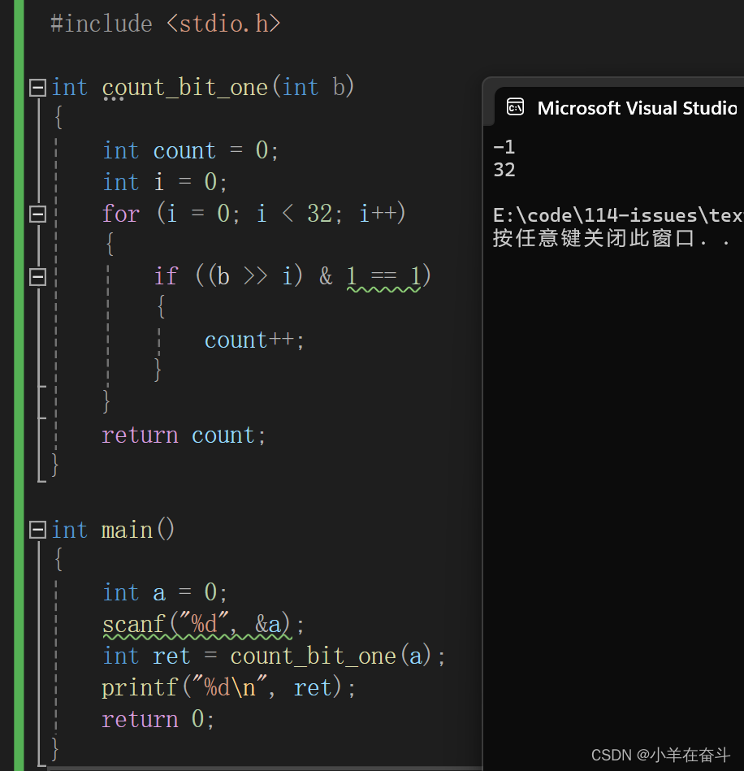
Task: Click the 'int i = 0;' declaration line
Action: point(165,182)
